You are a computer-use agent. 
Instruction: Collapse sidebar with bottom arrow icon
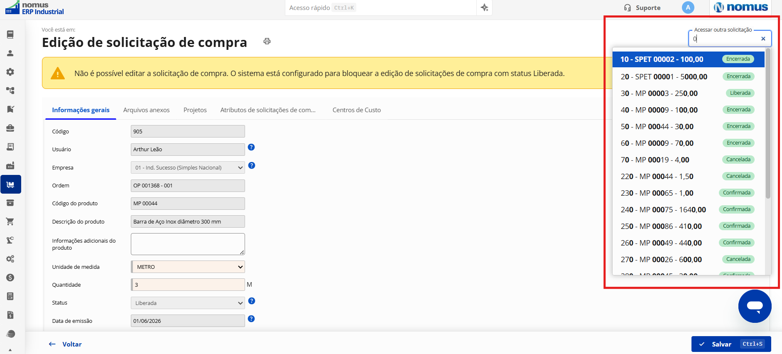click(10, 350)
